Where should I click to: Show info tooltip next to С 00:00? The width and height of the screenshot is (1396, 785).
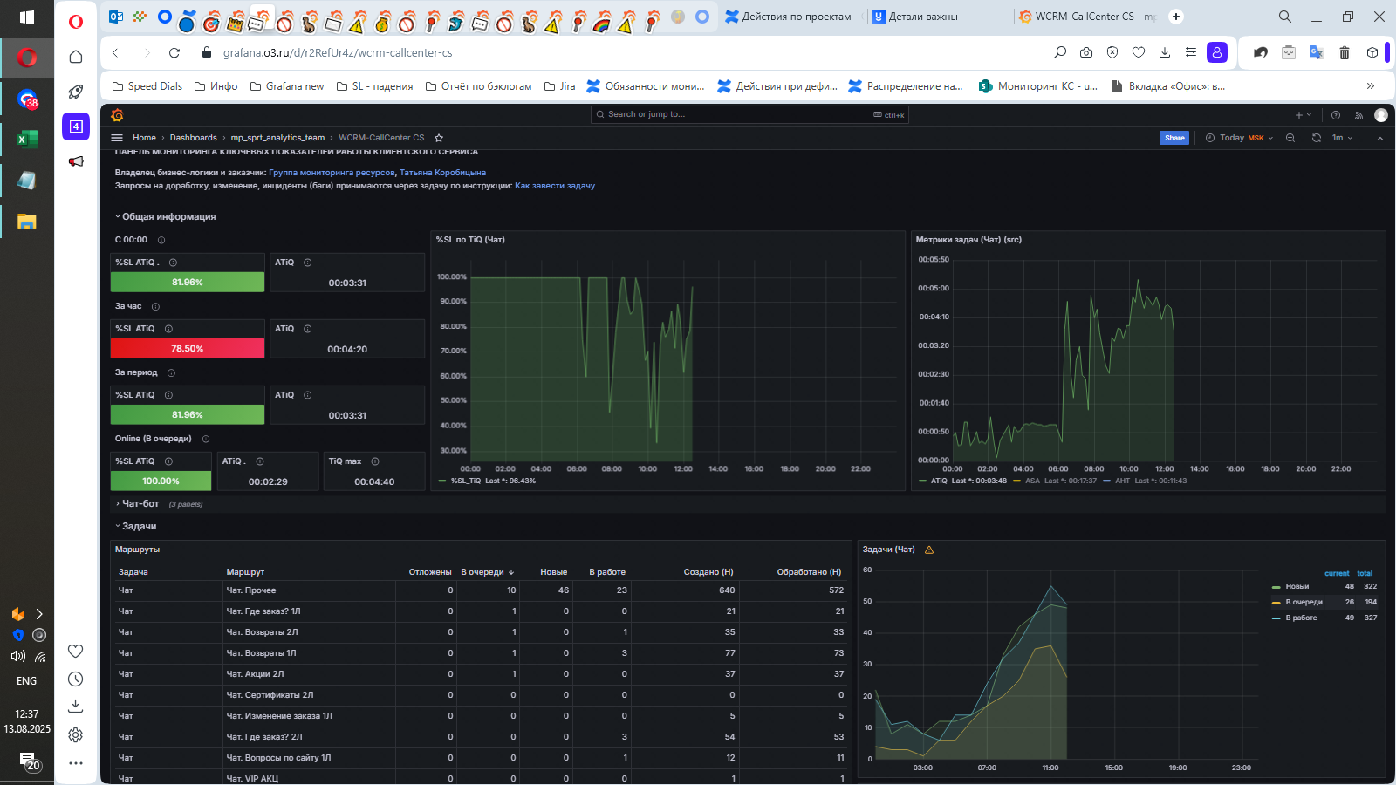click(161, 240)
